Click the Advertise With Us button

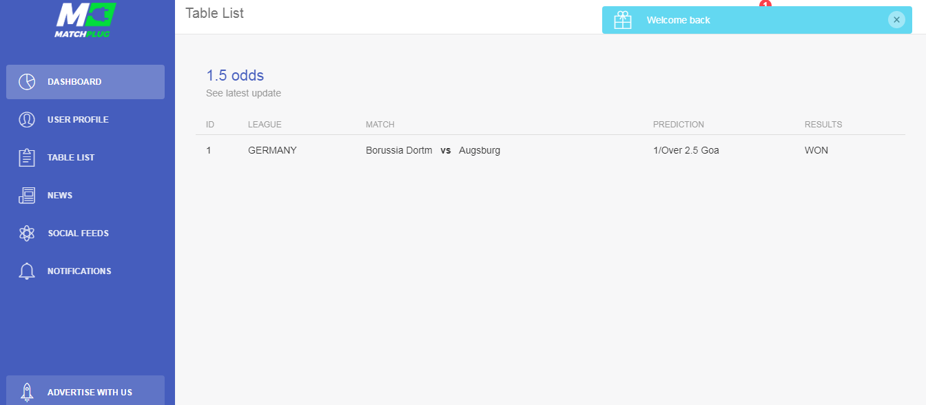85,391
